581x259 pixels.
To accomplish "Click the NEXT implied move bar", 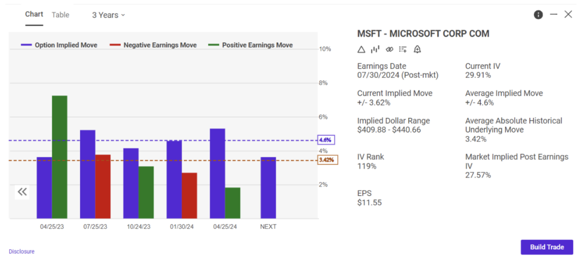I will coord(268,188).
